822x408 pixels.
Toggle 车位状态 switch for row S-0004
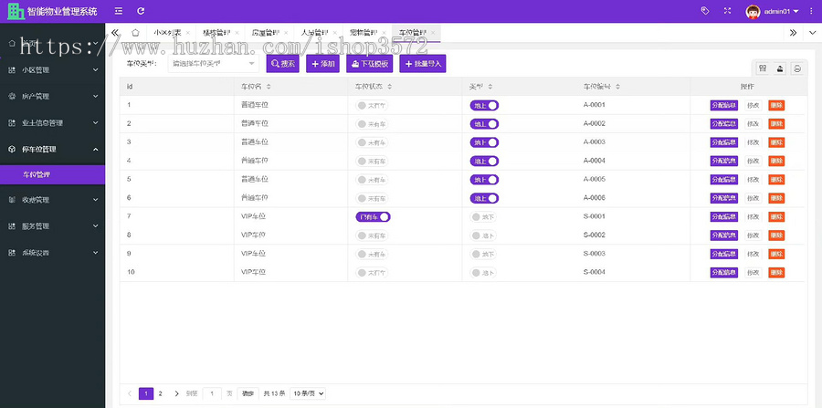(x=372, y=273)
